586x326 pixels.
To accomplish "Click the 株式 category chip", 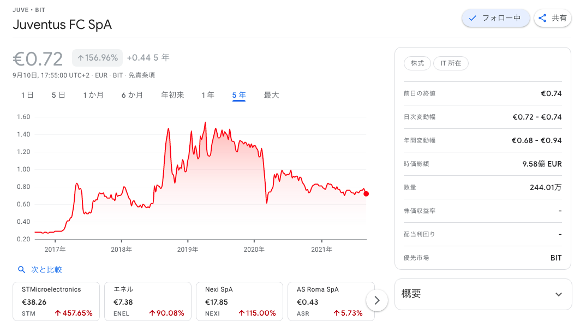I will 417,63.
